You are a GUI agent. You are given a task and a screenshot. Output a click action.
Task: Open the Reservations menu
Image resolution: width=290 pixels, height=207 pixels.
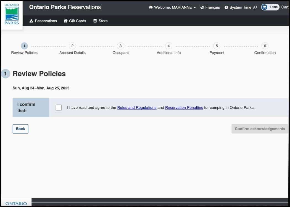pos(43,21)
